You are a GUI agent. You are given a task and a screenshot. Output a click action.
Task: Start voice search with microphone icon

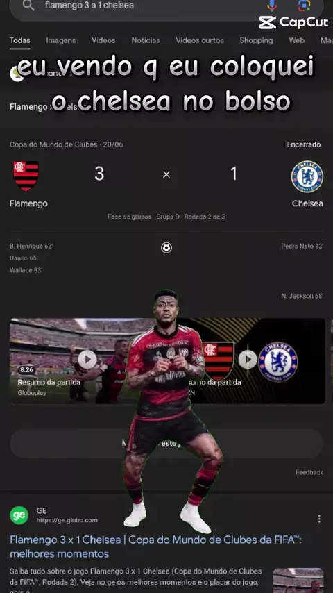click(272, 5)
